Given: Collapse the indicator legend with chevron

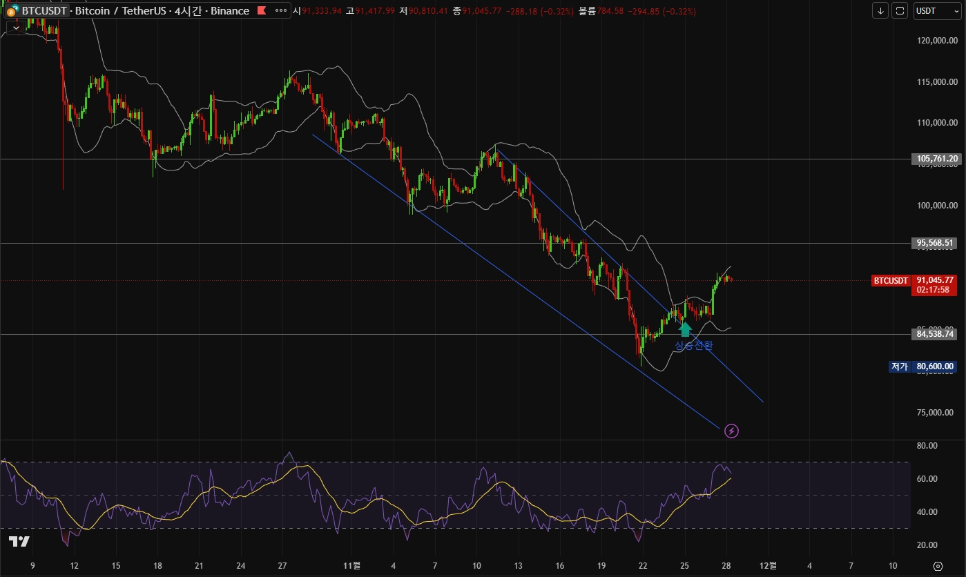Looking at the screenshot, I should [x=15, y=28].
